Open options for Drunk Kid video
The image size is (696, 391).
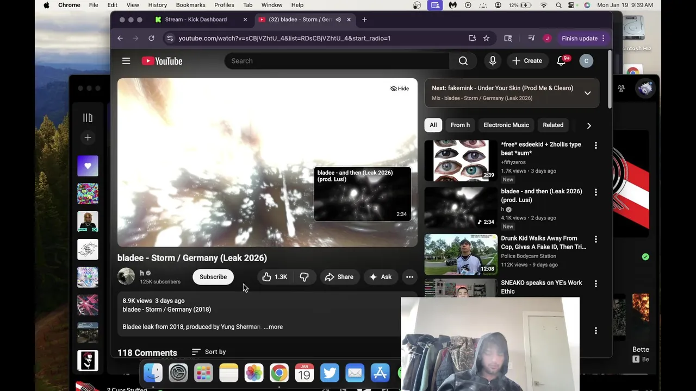pyautogui.click(x=595, y=239)
